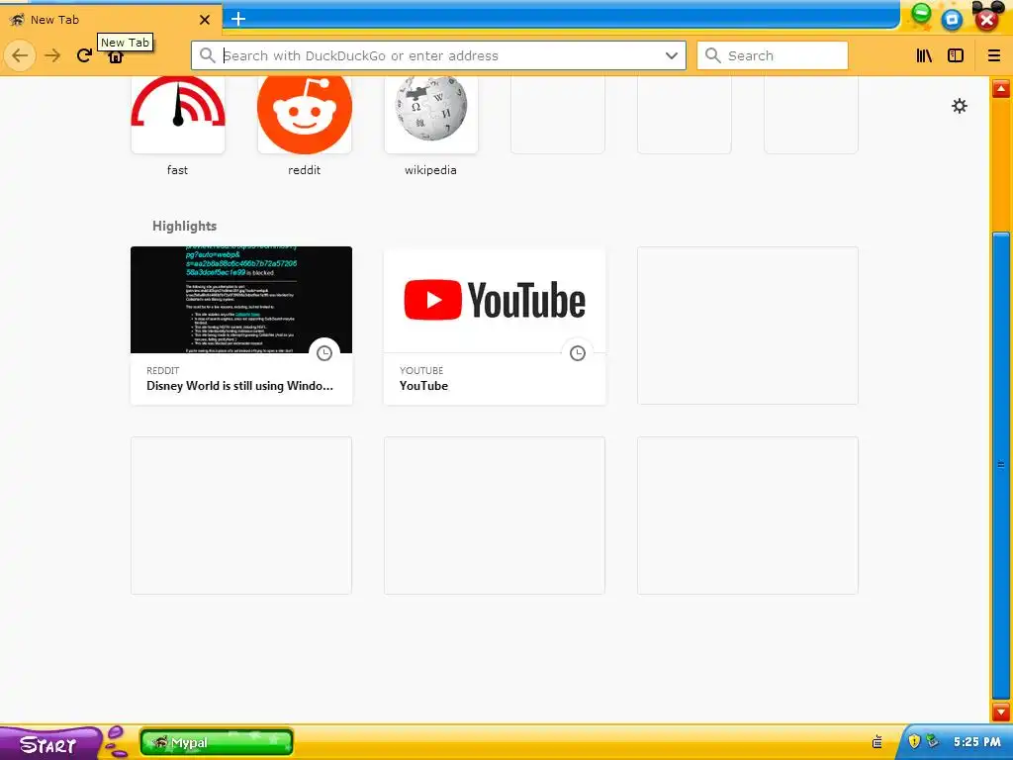Click the blue vertical scrollbar thumb

point(1001,465)
